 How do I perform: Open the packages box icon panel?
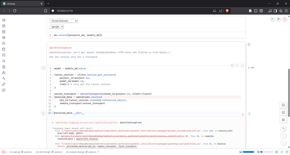point(4,38)
